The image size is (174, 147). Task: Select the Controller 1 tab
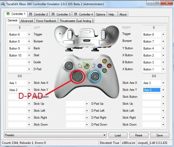(16, 14)
